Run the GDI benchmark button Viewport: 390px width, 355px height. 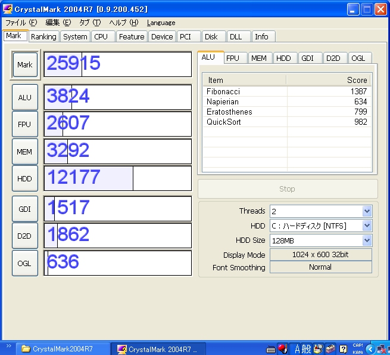click(25, 209)
